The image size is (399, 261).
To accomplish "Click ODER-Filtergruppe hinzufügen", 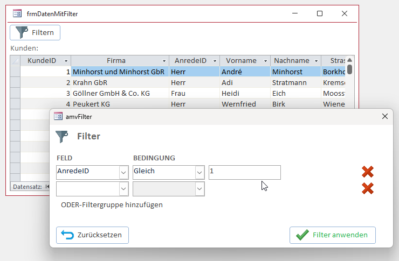I will [112, 205].
